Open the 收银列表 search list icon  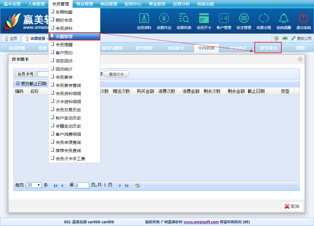pyautogui.click(x=184, y=19)
